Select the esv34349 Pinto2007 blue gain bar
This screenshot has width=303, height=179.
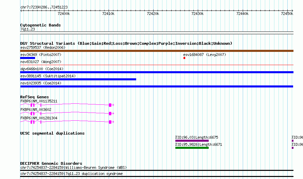pos(28,58)
